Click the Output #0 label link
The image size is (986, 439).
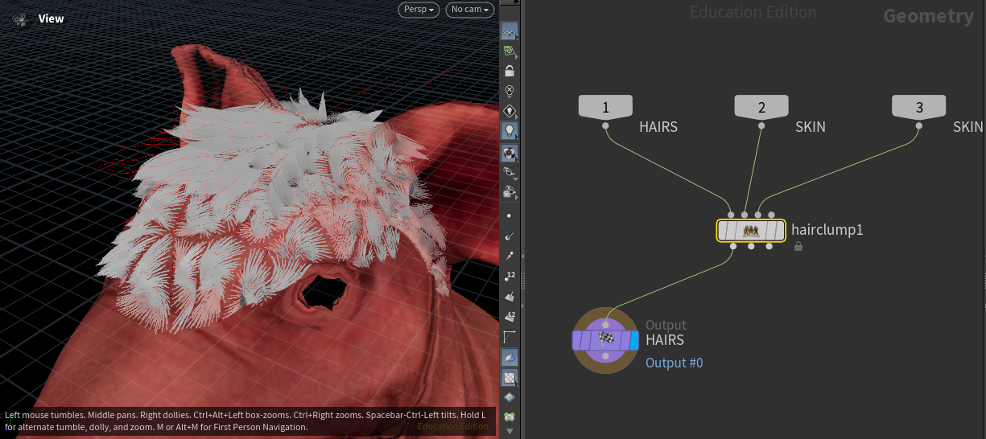[674, 363]
